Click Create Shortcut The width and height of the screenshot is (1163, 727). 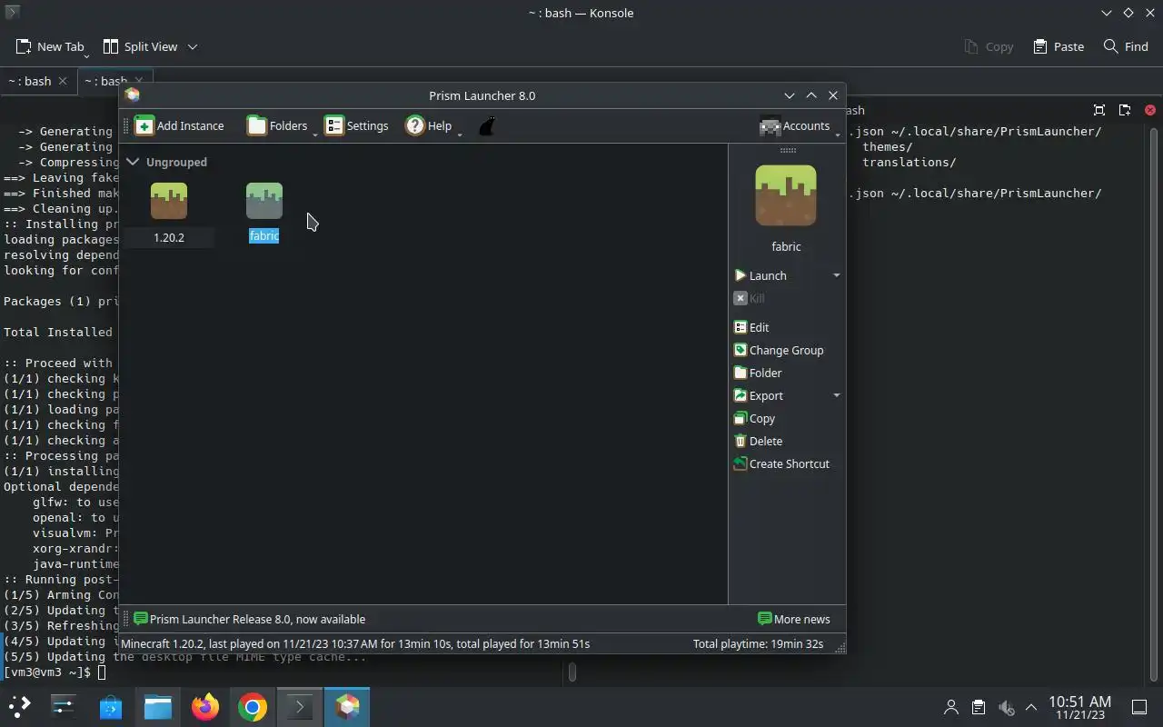[781, 463]
